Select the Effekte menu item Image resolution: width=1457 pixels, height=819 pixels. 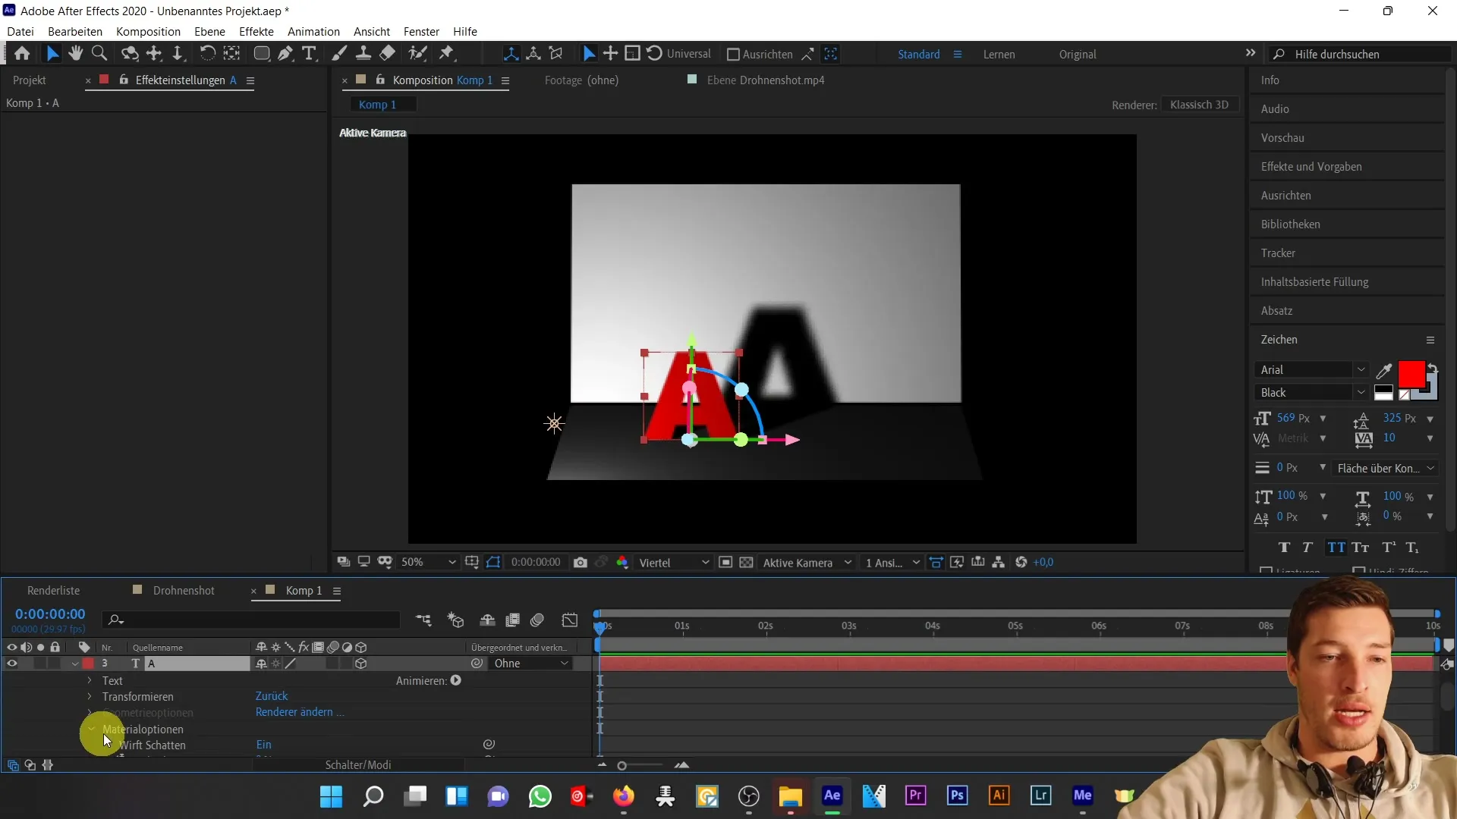coord(256,31)
